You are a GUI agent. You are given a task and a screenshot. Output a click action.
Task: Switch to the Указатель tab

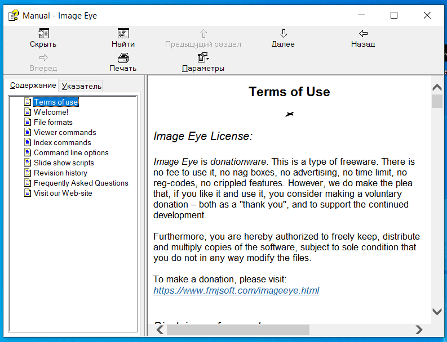pos(82,86)
